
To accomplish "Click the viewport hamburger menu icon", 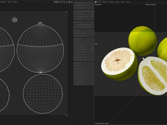I will [x=96, y=2].
